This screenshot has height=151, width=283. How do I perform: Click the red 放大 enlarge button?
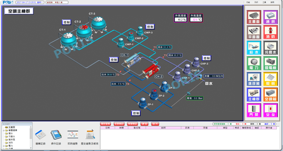pos(155,124)
